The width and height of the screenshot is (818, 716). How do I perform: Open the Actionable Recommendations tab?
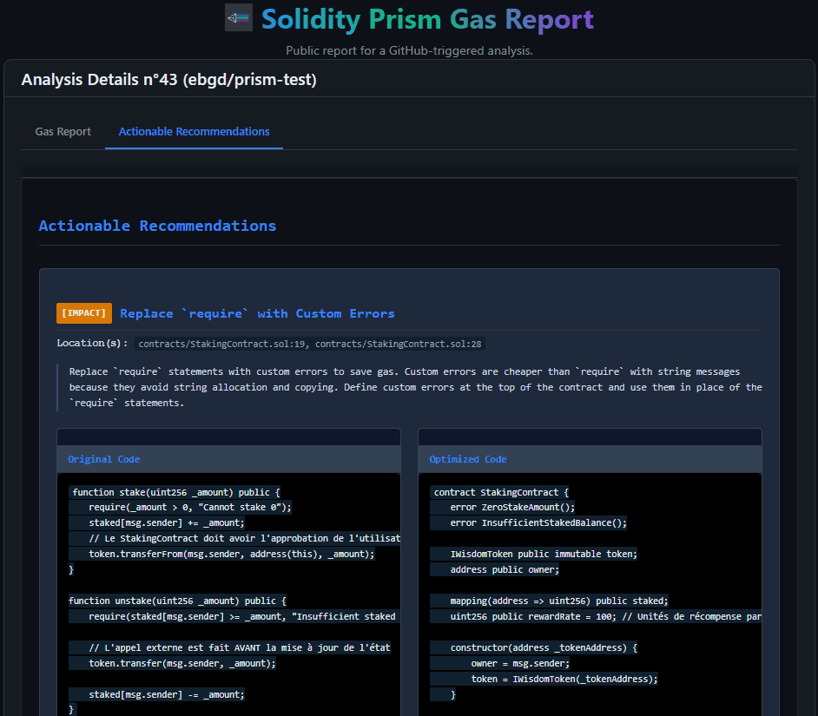(x=194, y=131)
